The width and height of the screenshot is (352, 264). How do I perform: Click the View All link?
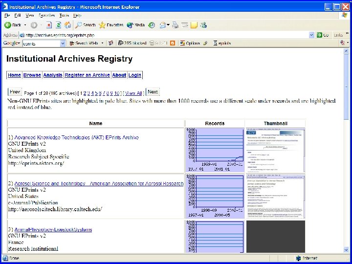[133, 93]
